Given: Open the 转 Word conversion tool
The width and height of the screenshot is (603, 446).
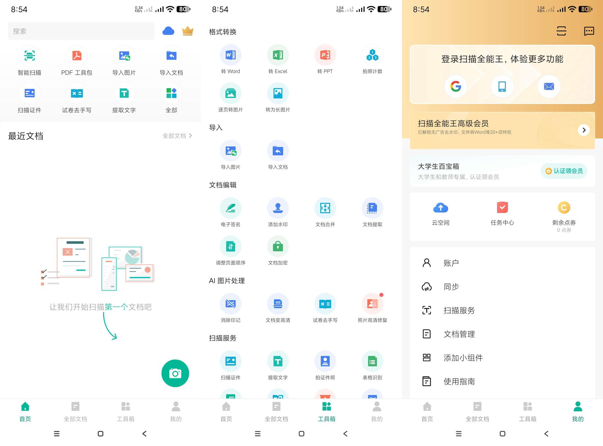Looking at the screenshot, I should 230,55.
